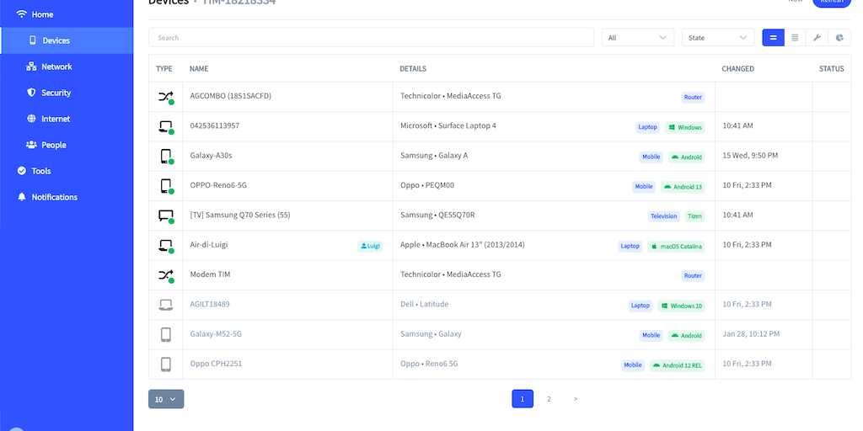Open the rows-per-page 10 dropdown
Viewport: 863px width, 431px height.
(x=166, y=399)
